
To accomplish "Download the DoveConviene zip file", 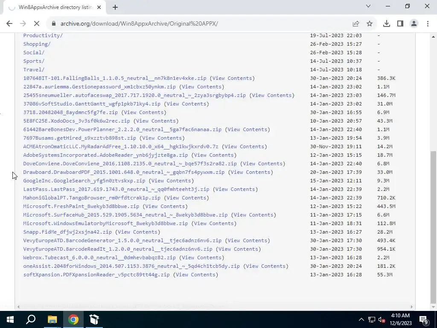I will (130, 164).
